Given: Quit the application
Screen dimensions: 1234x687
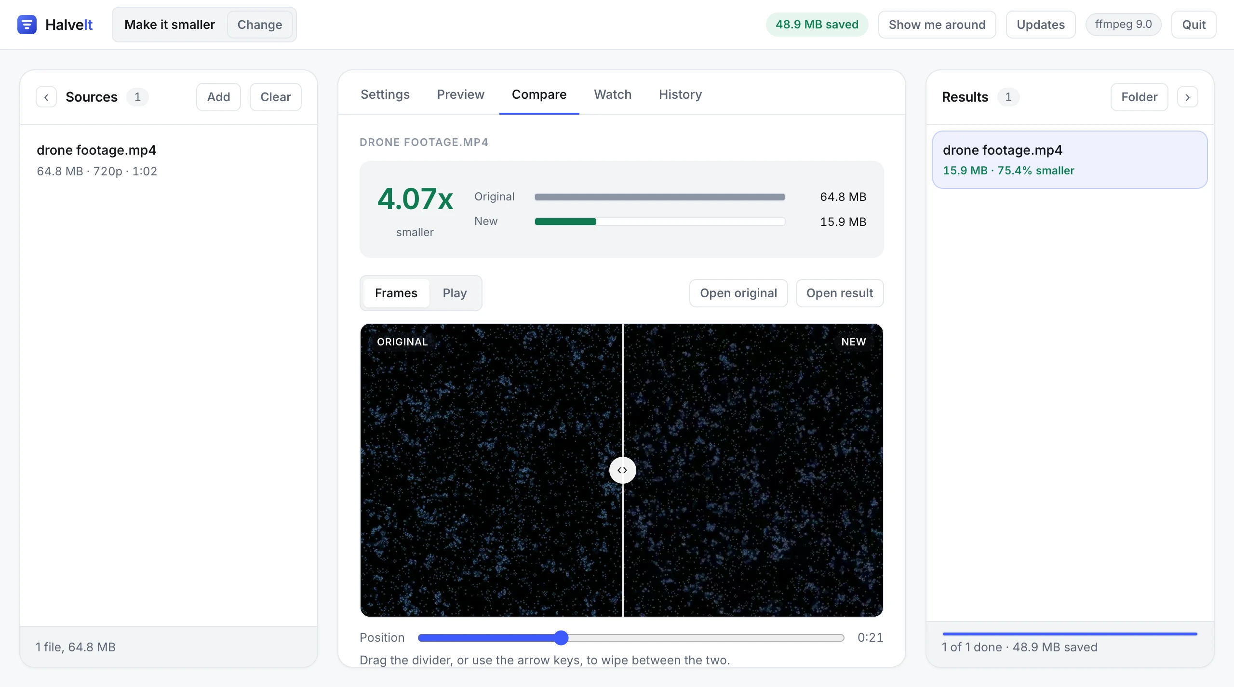Looking at the screenshot, I should click(x=1194, y=25).
